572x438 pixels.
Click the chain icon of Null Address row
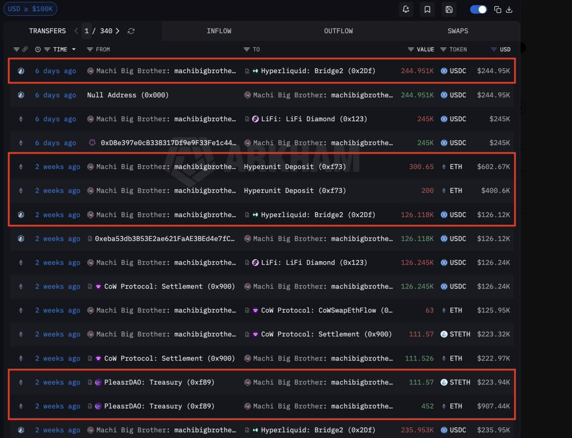[x=20, y=95]
